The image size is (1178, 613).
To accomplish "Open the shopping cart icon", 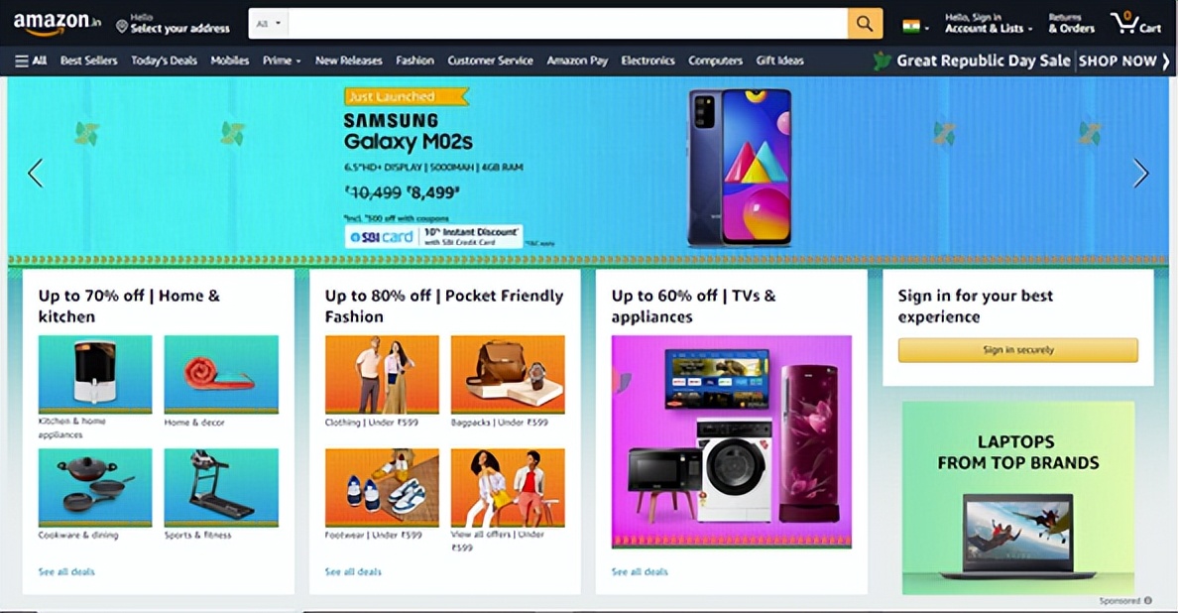I will (x=1136, y=23).
